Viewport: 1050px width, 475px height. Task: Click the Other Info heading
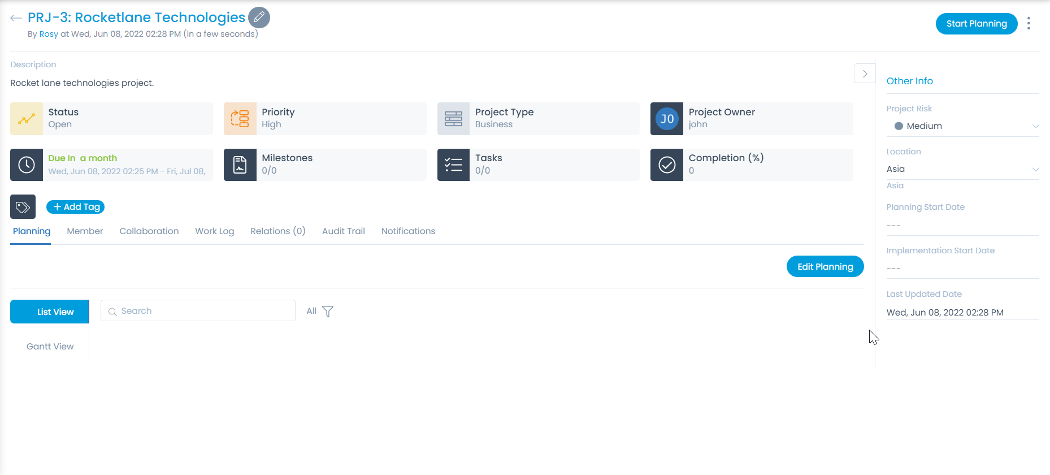910,81
